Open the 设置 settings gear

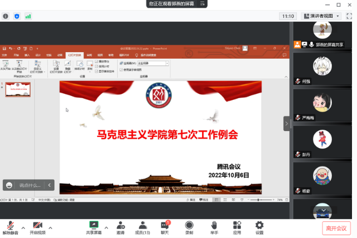tap(259, 227)
